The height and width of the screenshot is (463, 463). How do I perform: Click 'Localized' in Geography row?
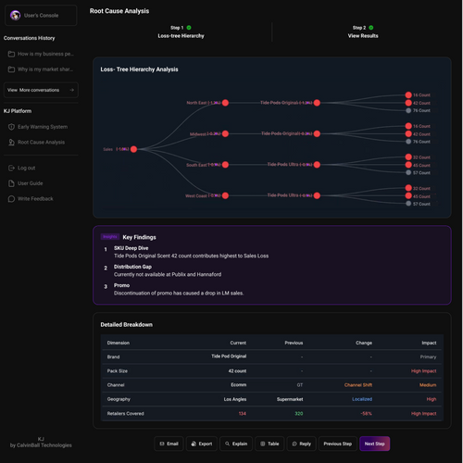(362, 399)
